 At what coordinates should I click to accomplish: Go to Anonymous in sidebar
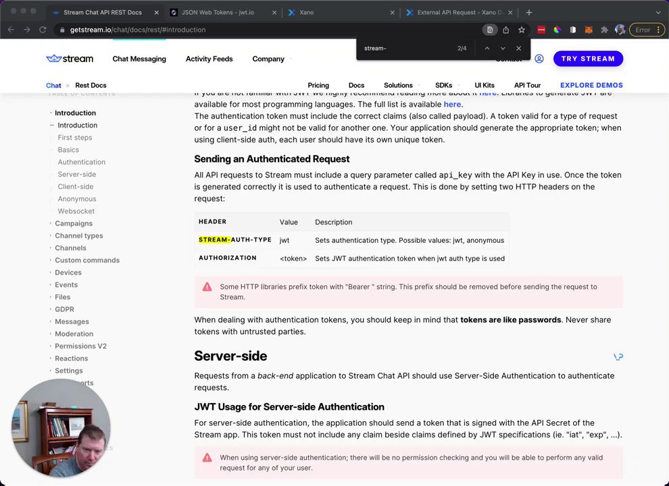pyautogui.click(x=77, y=199)
